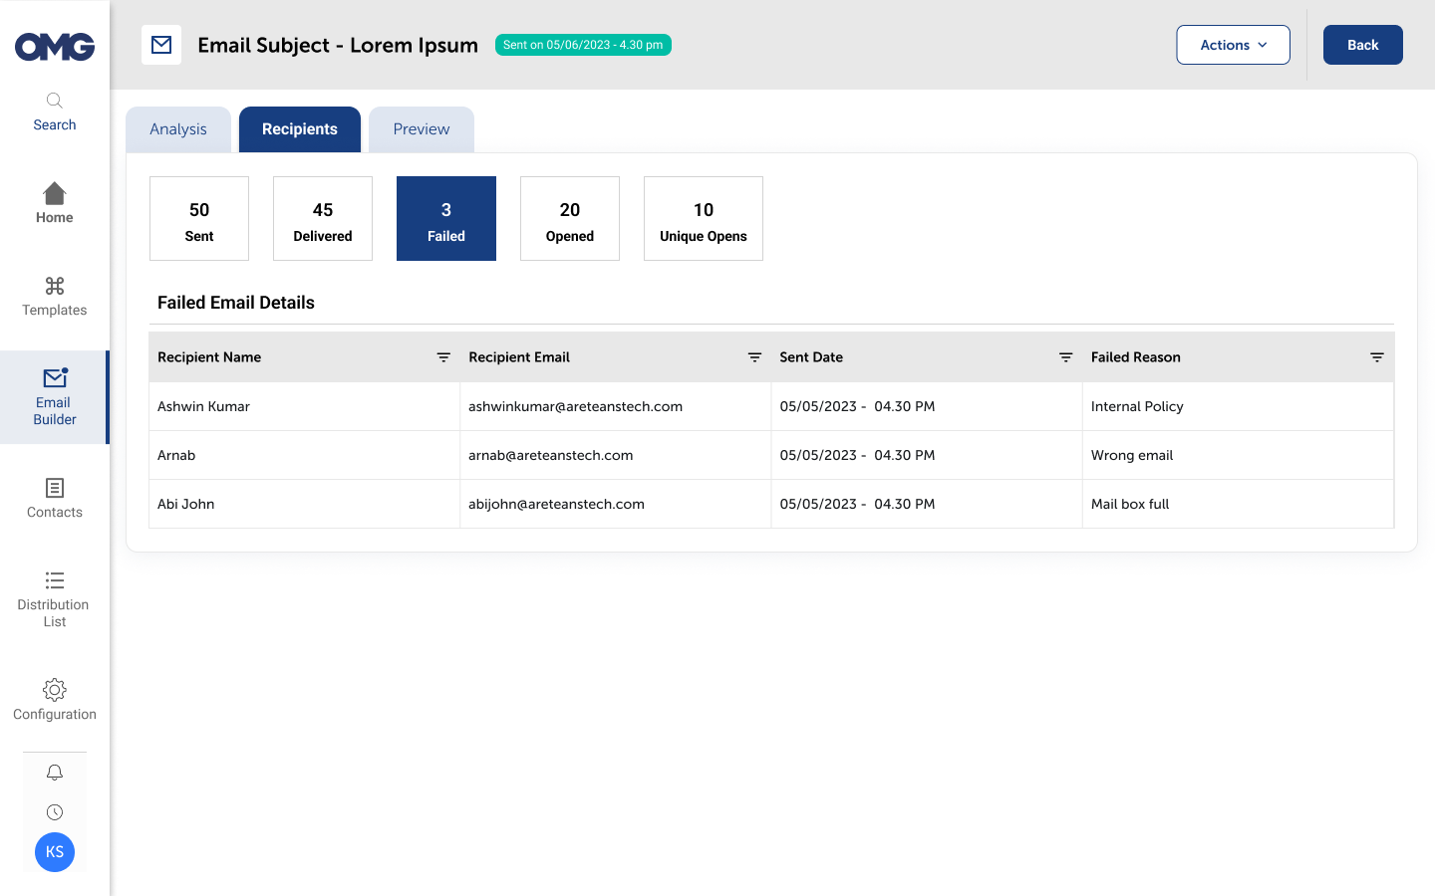
Task: Open the history clock icon
Action: coord(55,812)
